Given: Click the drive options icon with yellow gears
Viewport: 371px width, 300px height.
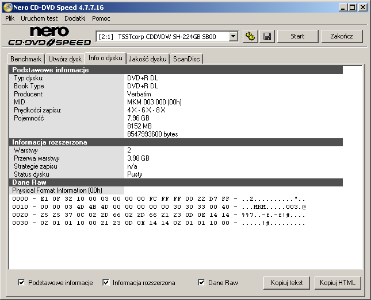Looking at the screenshot, I should 250,36.
